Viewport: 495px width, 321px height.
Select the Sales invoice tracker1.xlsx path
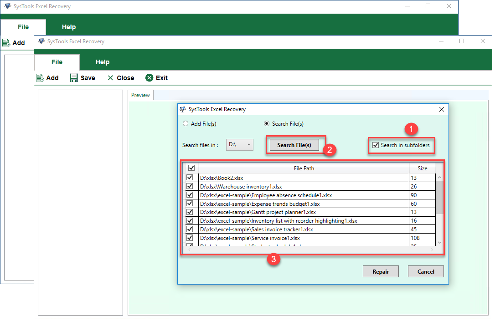pos(304,229)
